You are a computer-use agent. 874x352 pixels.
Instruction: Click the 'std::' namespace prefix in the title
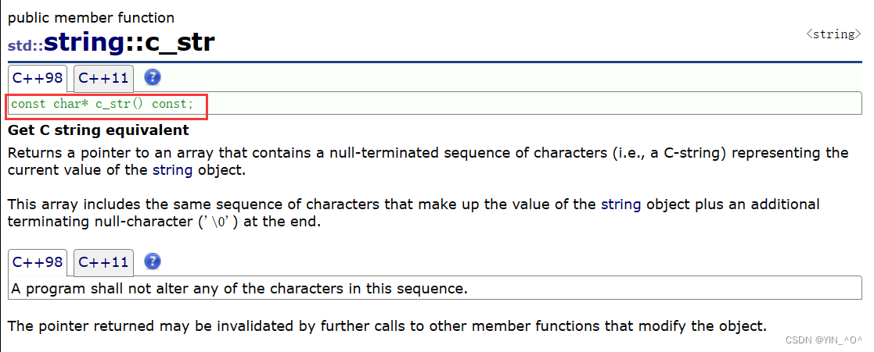25,45
